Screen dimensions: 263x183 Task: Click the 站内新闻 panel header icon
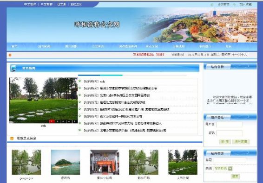coord(13,68)
